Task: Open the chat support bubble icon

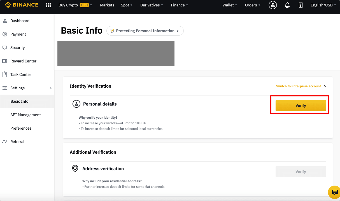Action: (334, 192)
